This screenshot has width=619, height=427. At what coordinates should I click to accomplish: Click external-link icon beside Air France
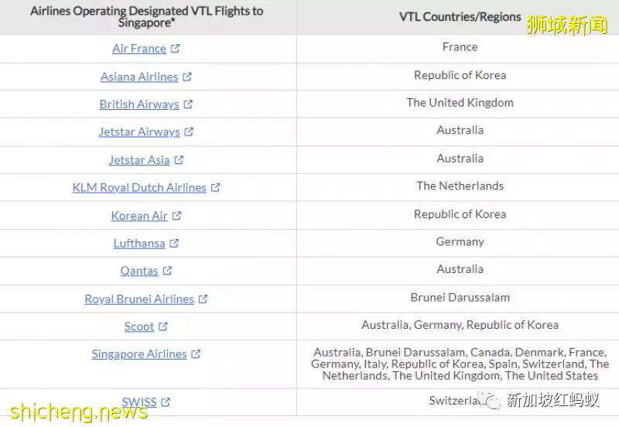[x=176, y=49]
